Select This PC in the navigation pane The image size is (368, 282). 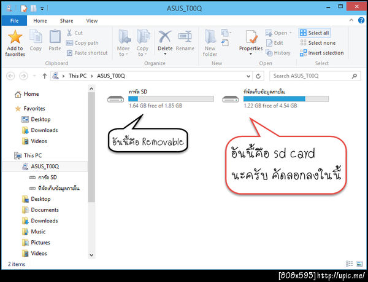[28, 155]
